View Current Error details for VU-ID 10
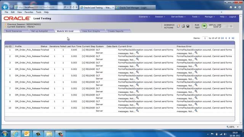Viewport: 244px width, 137px height. [x=137, y=111]
